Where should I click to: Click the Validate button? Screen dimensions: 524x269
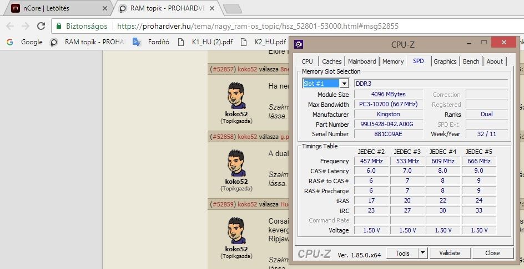click(x=450, y=253)
